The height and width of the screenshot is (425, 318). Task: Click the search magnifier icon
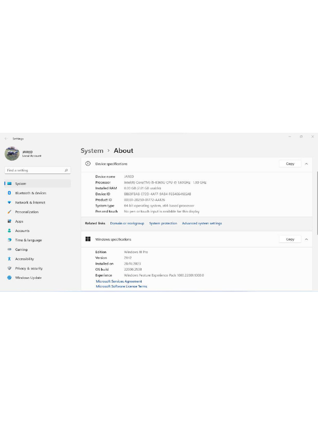[x=66, y=170]
